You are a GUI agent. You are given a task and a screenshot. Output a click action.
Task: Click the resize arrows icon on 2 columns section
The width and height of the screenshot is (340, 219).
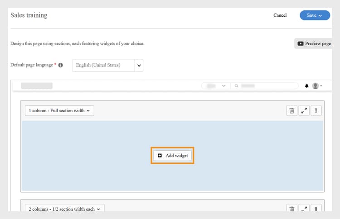click(304, 209)
